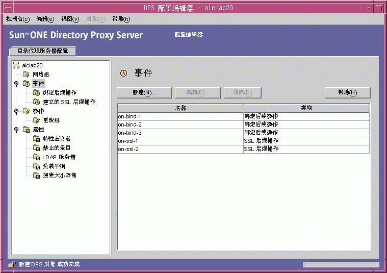Select the alclab20 tree label
The image size is (387, 273).
tap(32, 65)
